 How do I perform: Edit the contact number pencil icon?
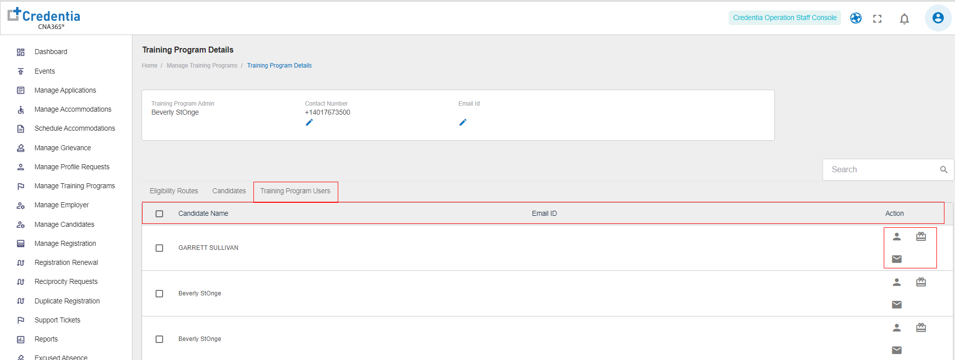pyautogui.click(x=309, y=123)
